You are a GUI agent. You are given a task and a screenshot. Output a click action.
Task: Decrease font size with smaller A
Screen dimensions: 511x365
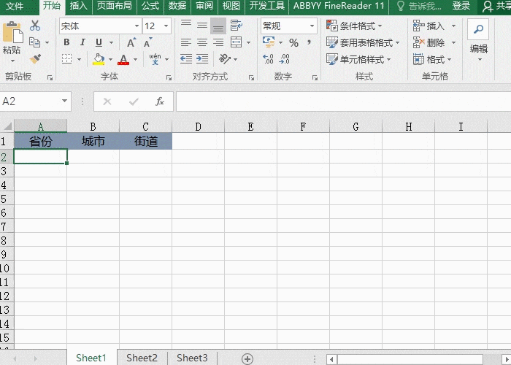[x=147, y=42]
